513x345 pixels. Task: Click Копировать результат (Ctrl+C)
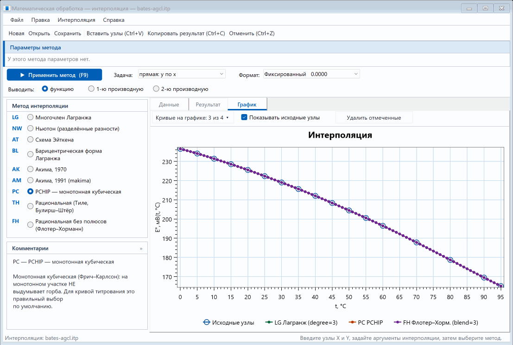pos(186,33)
